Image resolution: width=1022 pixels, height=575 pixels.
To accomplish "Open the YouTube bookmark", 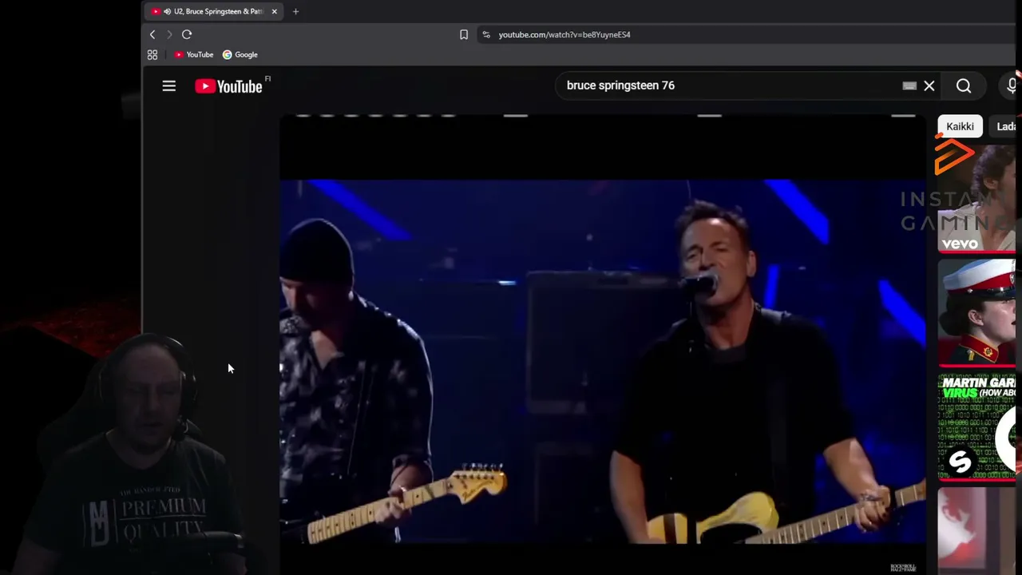I will point(194,54).
